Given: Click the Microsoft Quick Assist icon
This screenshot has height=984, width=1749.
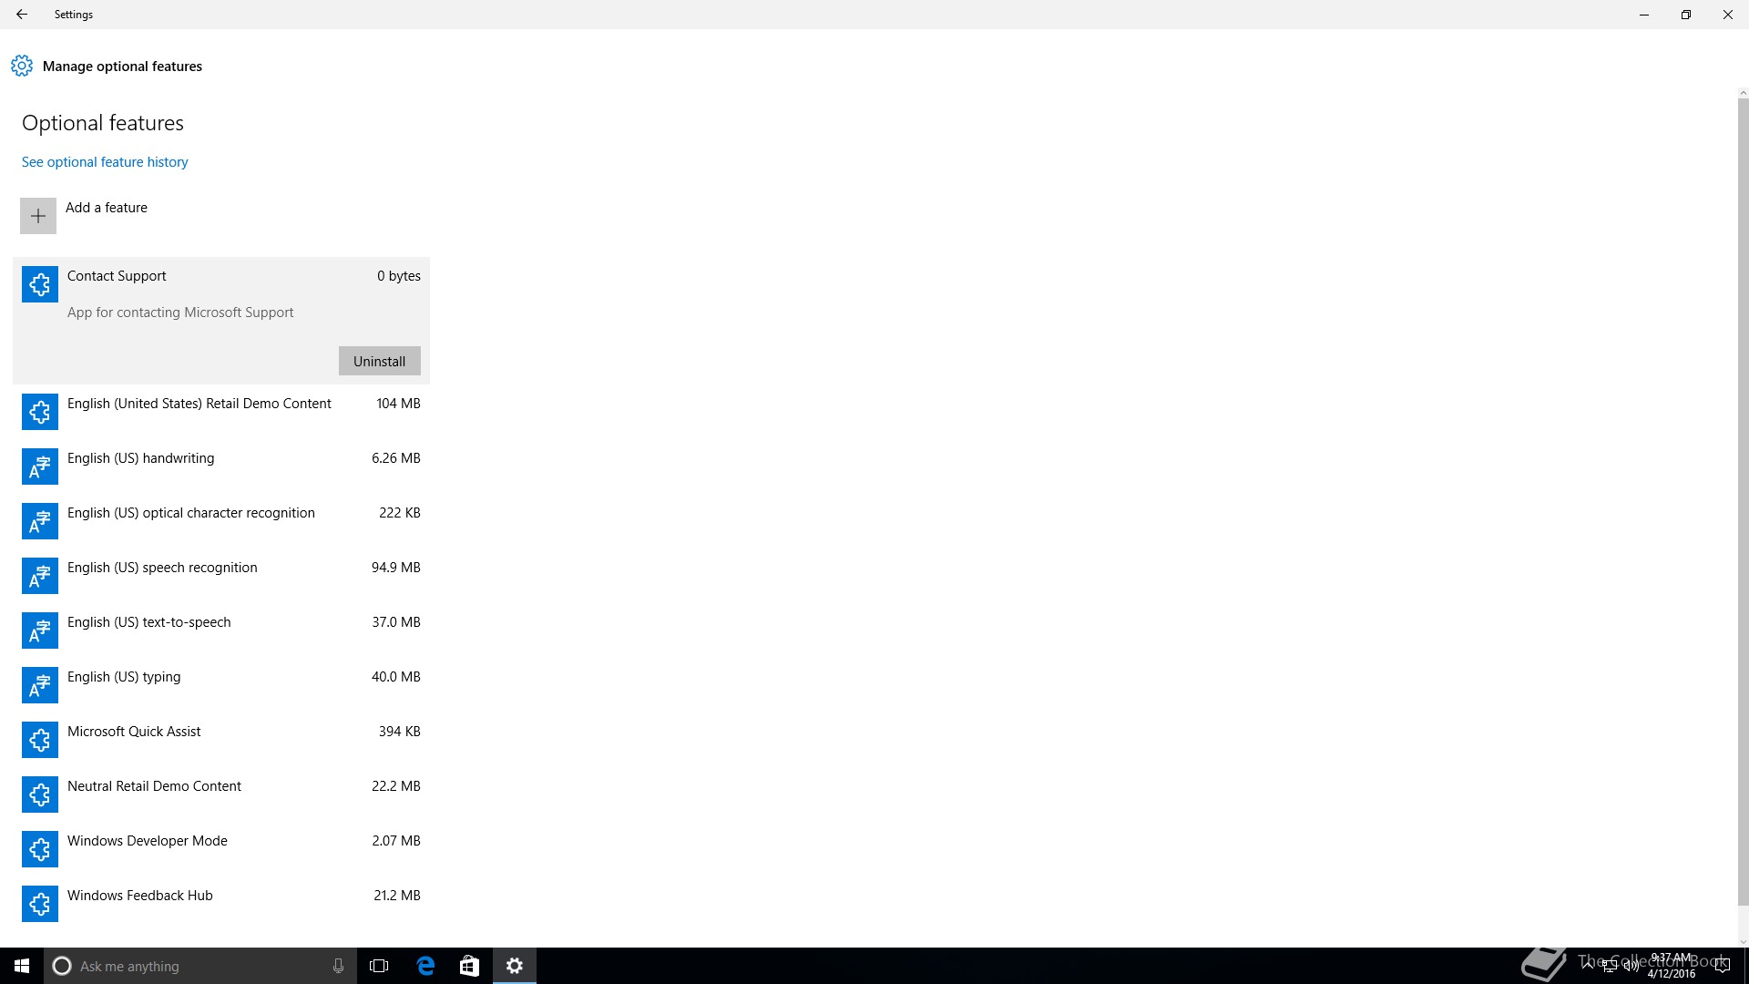Looking at the screenshot, I should point(39,740).
